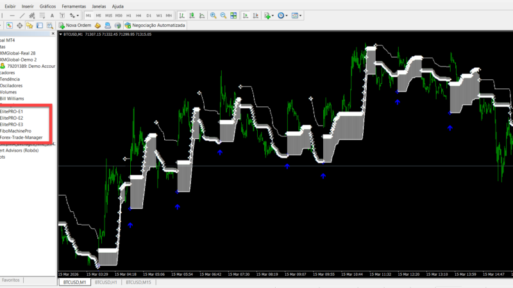Switch to BTCUSD,M15 chart tab
The image size is (513, 288).
click(x=139, y=282)
